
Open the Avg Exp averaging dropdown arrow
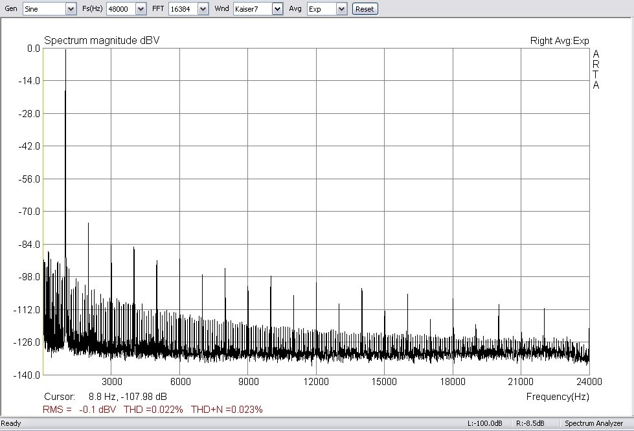[x=342, y=9]
